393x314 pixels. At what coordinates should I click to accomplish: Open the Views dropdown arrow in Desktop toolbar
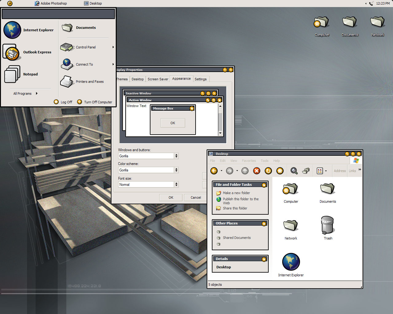[x=326, y=171]
